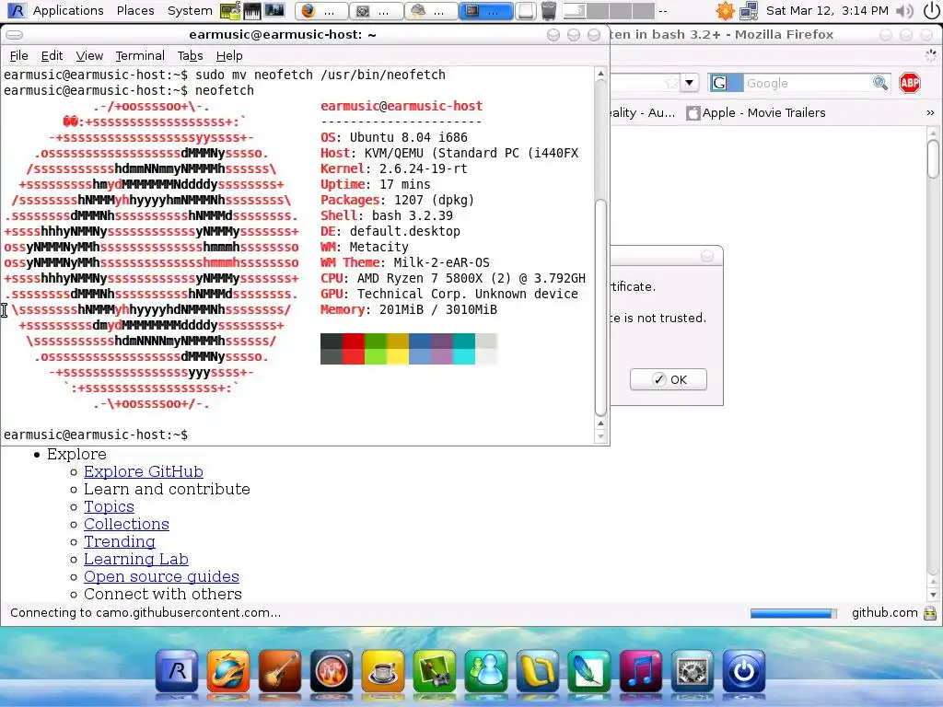943x707 pixels.
Task: Click the search magnifier in Firefox
Action: click(880, 83)
